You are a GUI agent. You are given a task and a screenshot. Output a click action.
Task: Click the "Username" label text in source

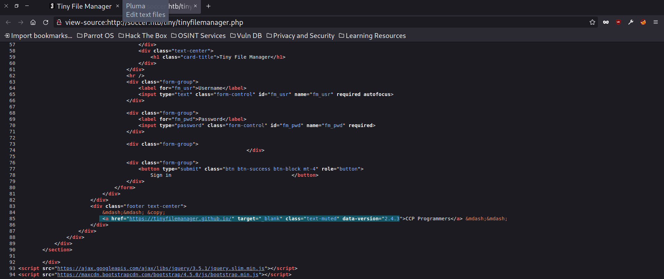pos(211,88)
